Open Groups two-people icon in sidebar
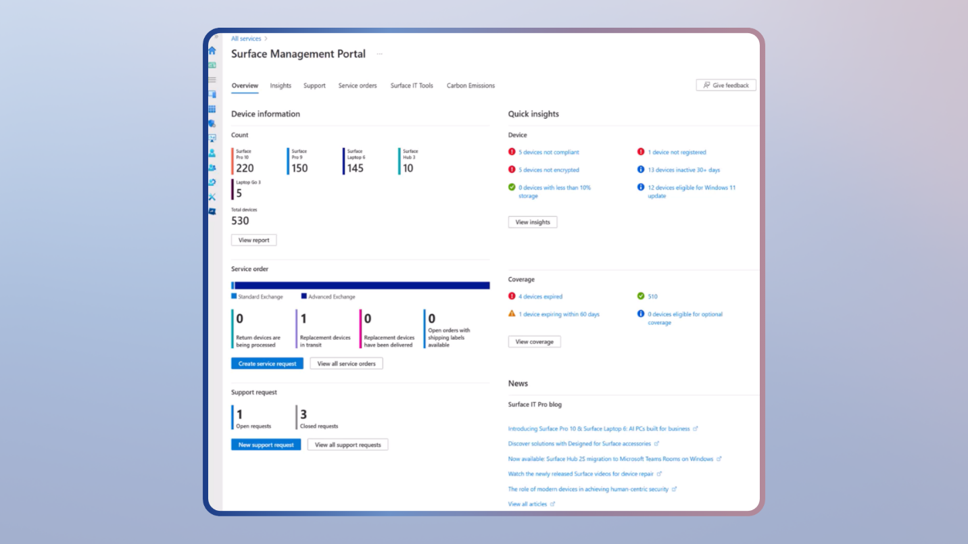The width and height of the screenshot is (968, 544). point(212,168)
